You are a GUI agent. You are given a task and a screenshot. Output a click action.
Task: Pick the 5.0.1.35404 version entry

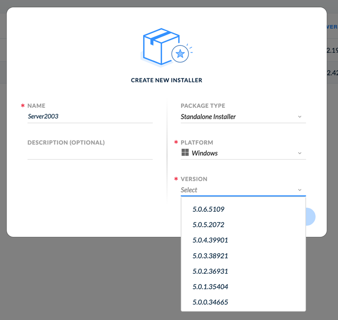[210, 286]
